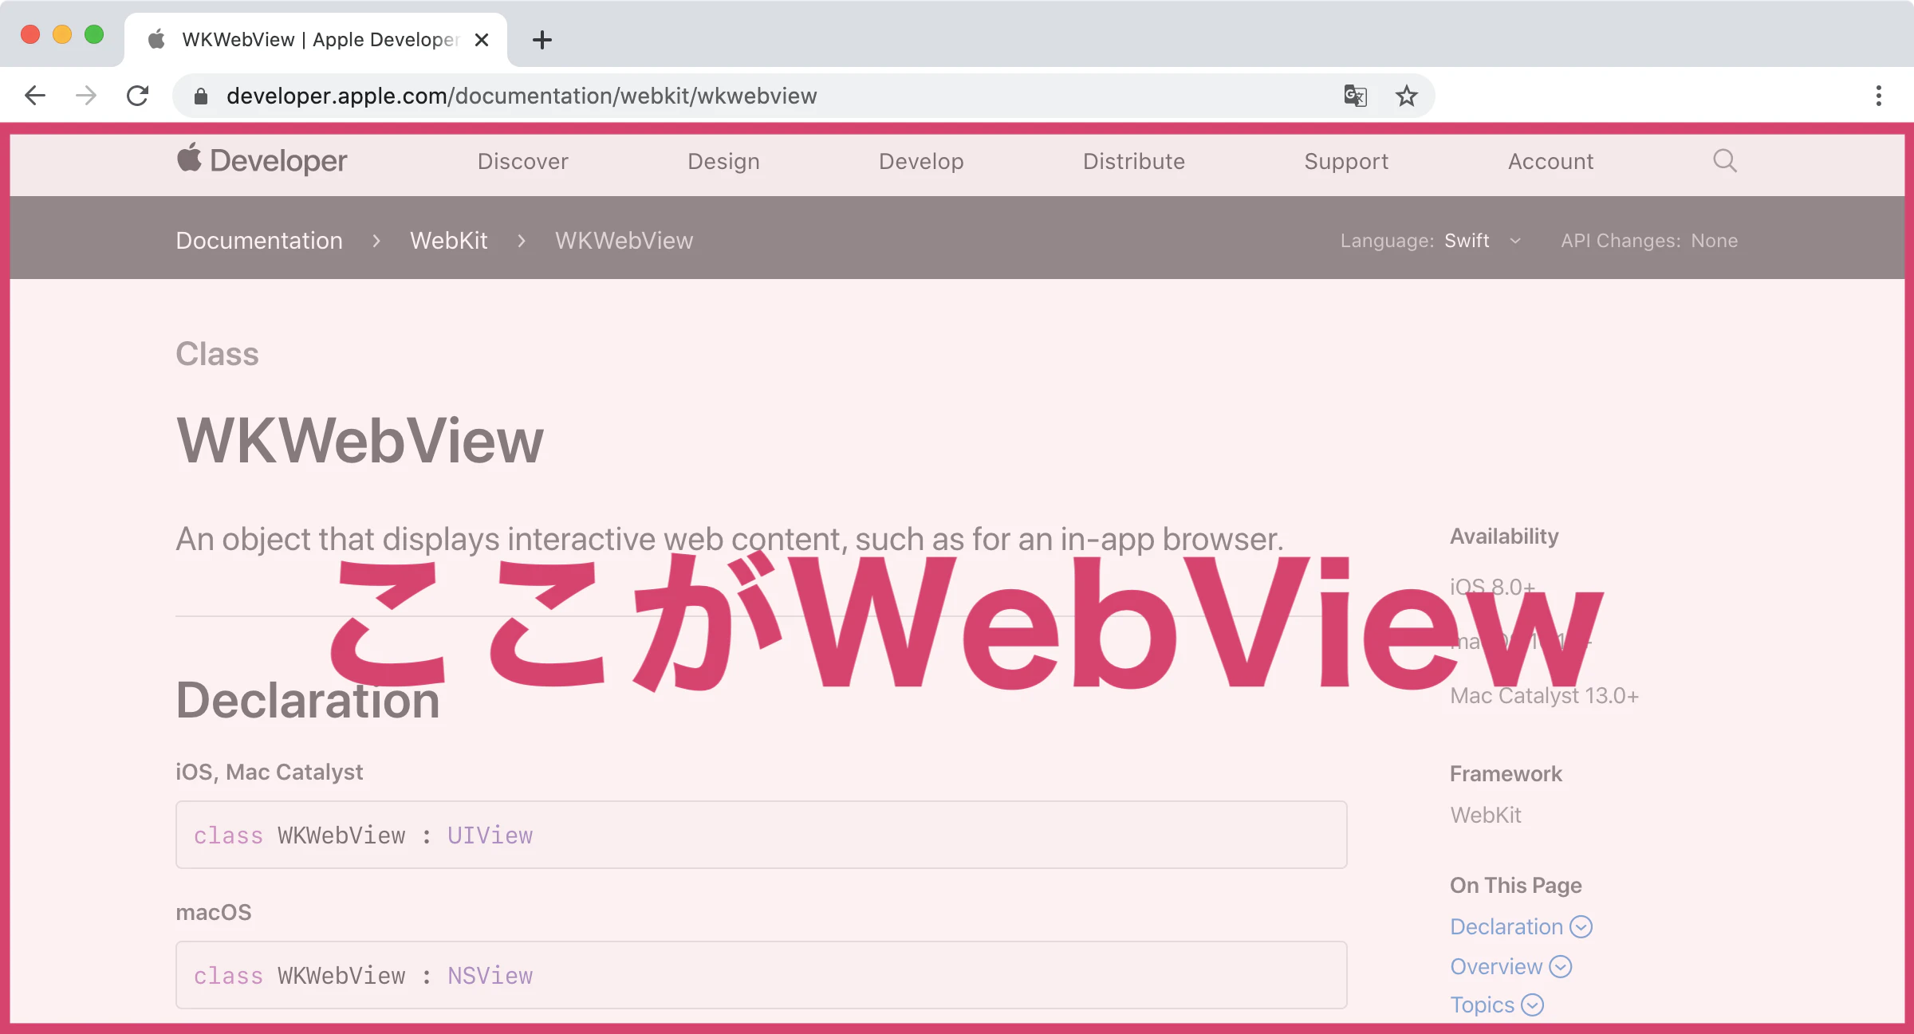Image resolution: width=1914 pixels, height=1034 pixels.
Task: Select the Develop menu item
Action: [921, 161]
